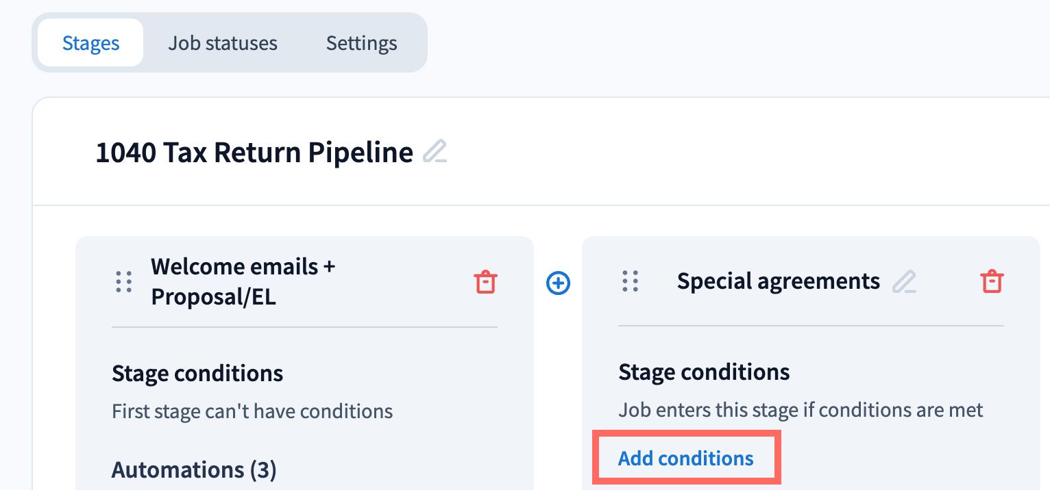Click the Welcome emails + Proposal/EL stage title
Viewport: 1050px width, 490px height.
(x=243, y=281)
